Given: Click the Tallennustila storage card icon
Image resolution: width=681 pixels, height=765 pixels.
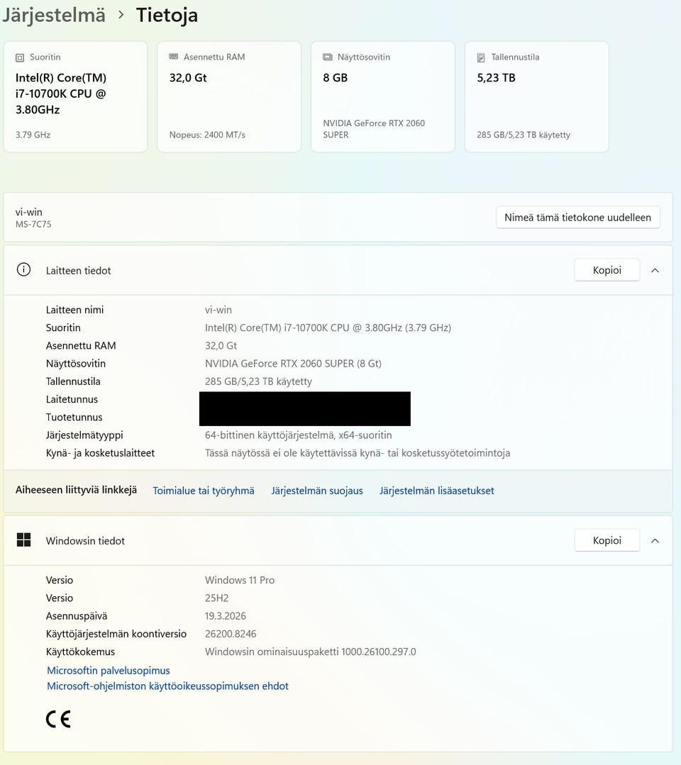Looking at the screenshot, I should click(x=481, y=57).
